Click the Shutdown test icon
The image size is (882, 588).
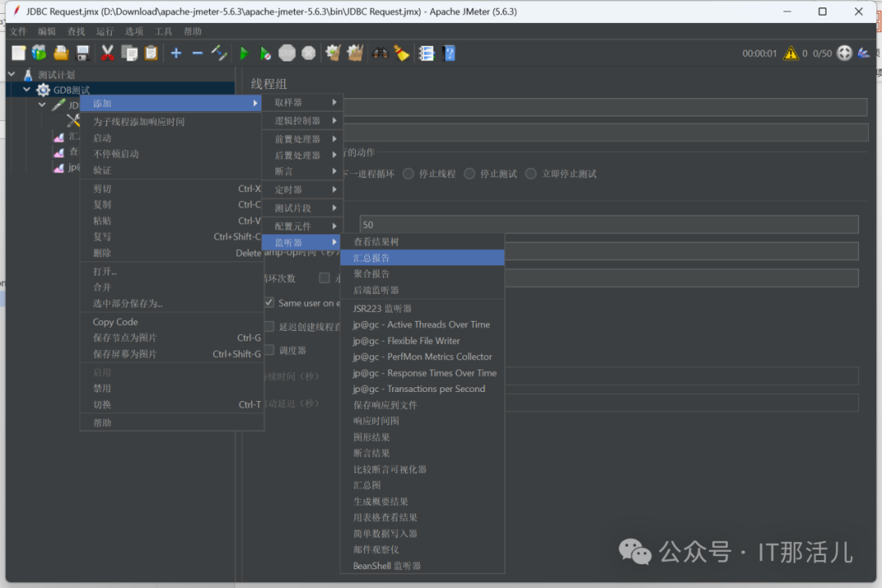[x=308, y=53]
